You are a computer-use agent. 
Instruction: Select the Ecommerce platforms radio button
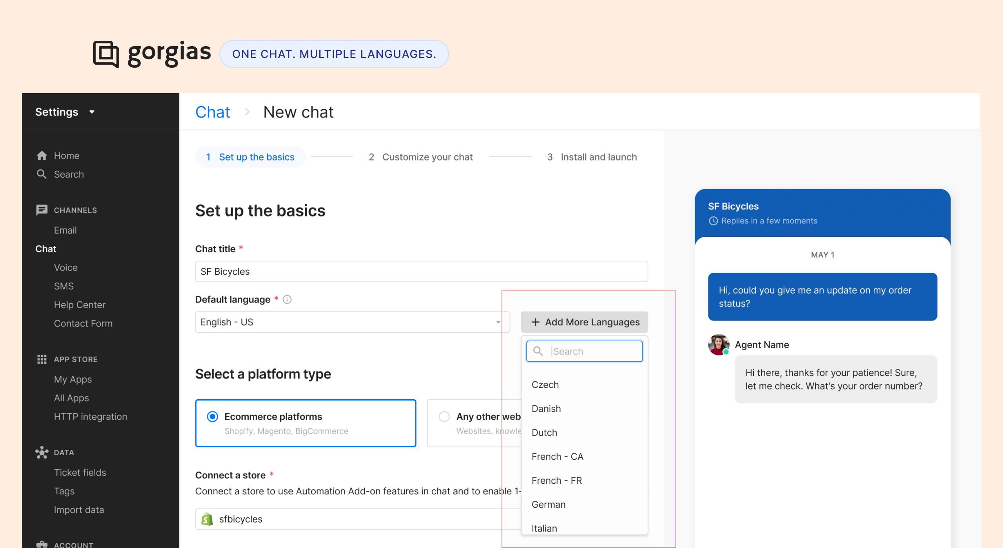tap(212, 416)
